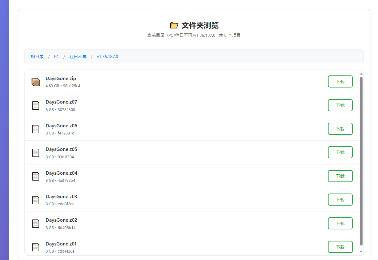Click the zip archive icon beside DaysGone.zip
Image resolution: width=378 pixels, height=260 pixels.
tap(36, 82)
